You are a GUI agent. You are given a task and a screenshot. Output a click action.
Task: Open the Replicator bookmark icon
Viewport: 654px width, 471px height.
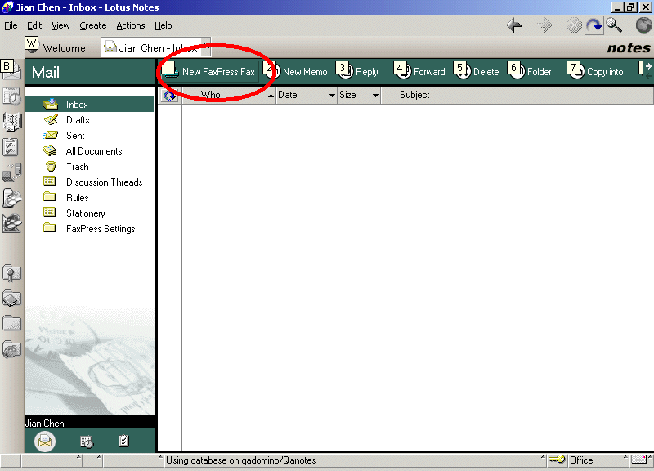pyautogui.click(x=11, y=173)
